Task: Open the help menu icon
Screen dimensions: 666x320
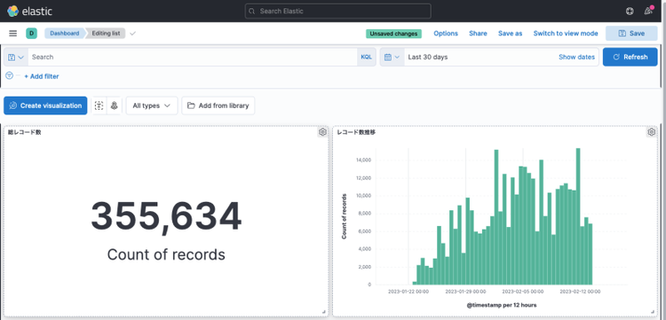Action: [x=630, y=12]
